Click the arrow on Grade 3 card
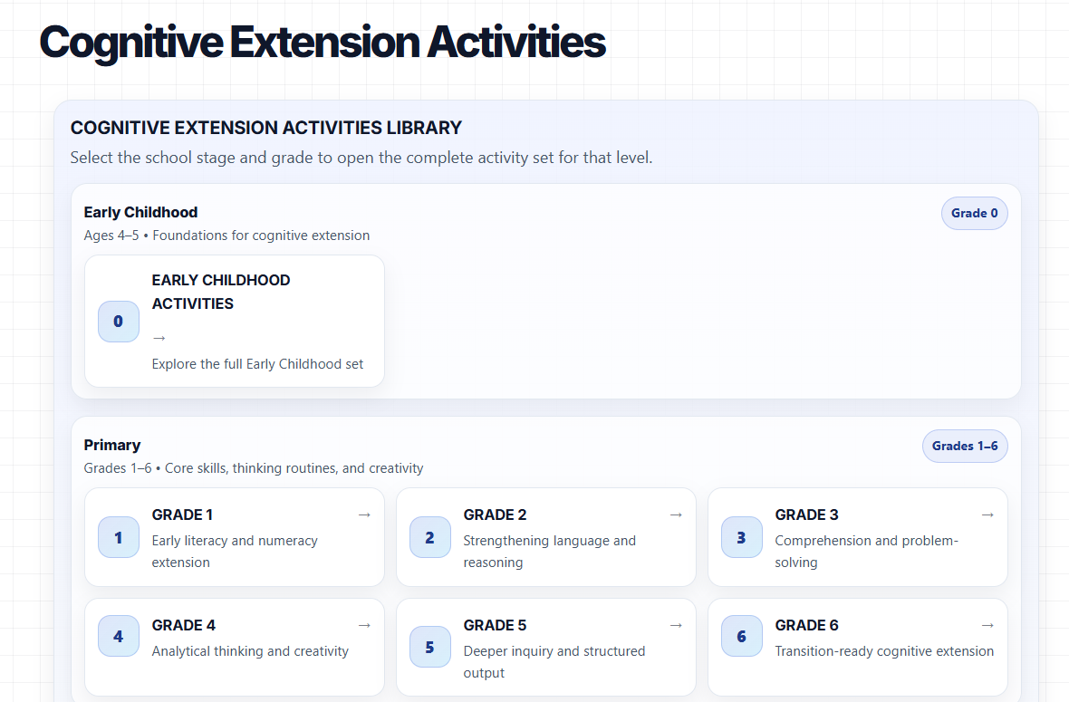The image size is (1069, 702). (987, 514)
